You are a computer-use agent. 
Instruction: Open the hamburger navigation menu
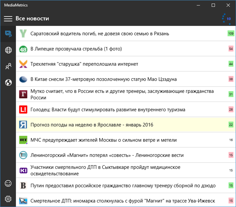tap(8, 18)
